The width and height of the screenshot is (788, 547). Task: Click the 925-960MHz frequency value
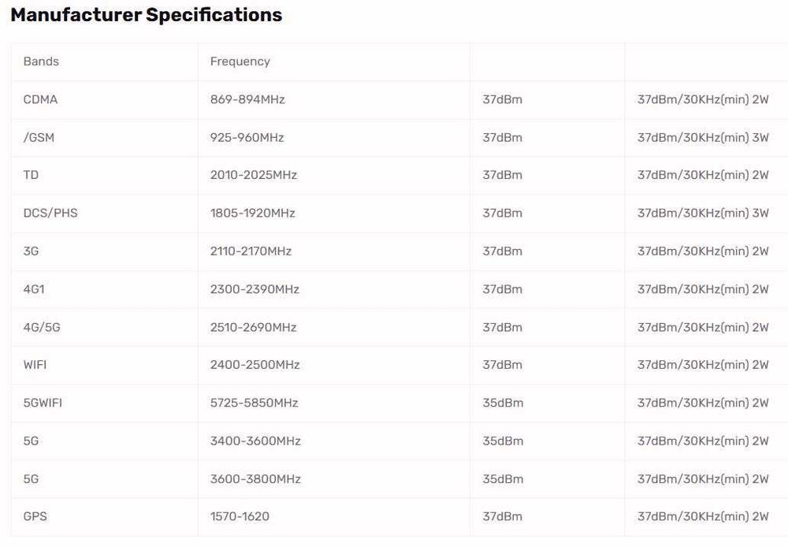click(x=247, y=137)
